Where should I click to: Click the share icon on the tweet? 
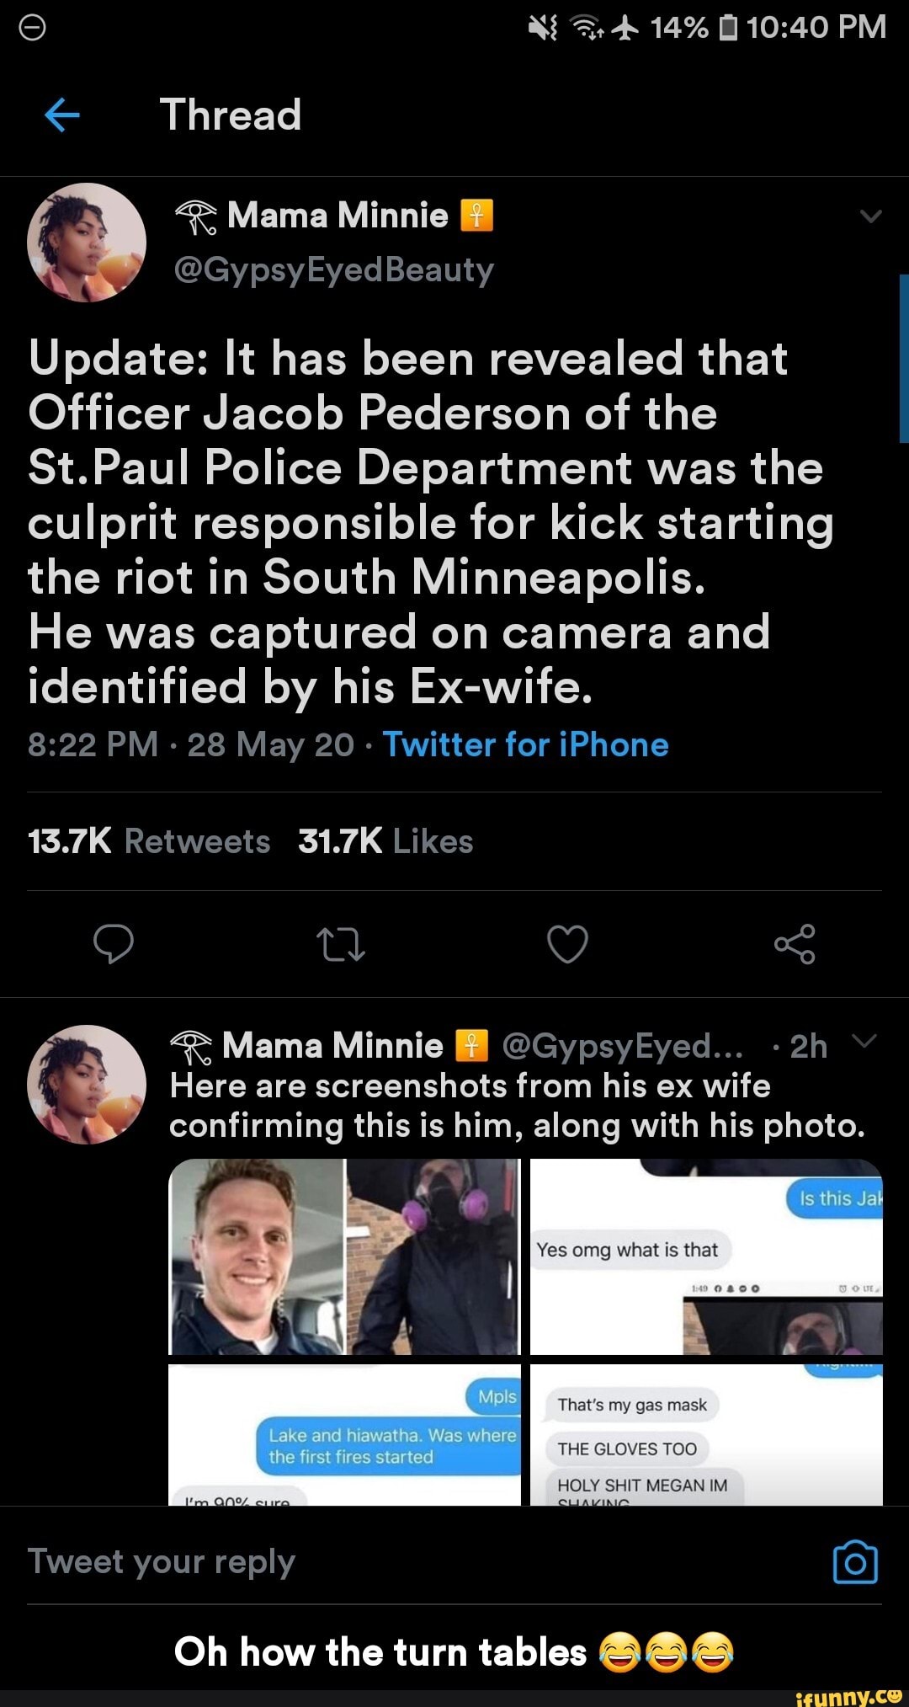795,945
